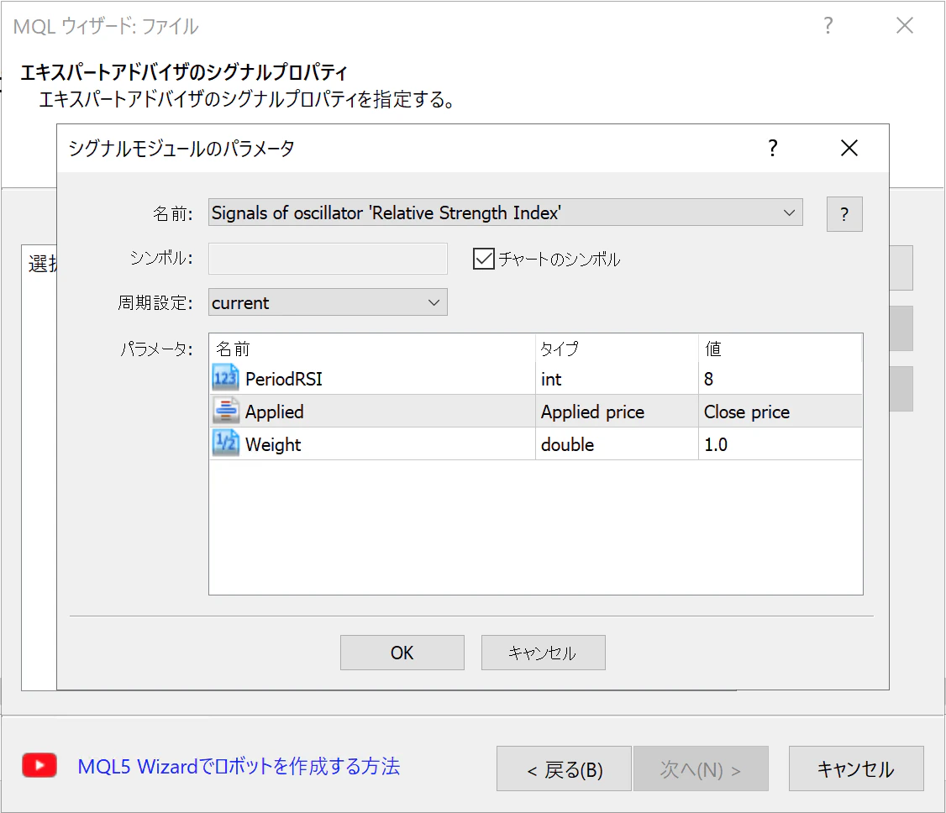
Task: Open the YouTube video icon
Action: point(39,765)
